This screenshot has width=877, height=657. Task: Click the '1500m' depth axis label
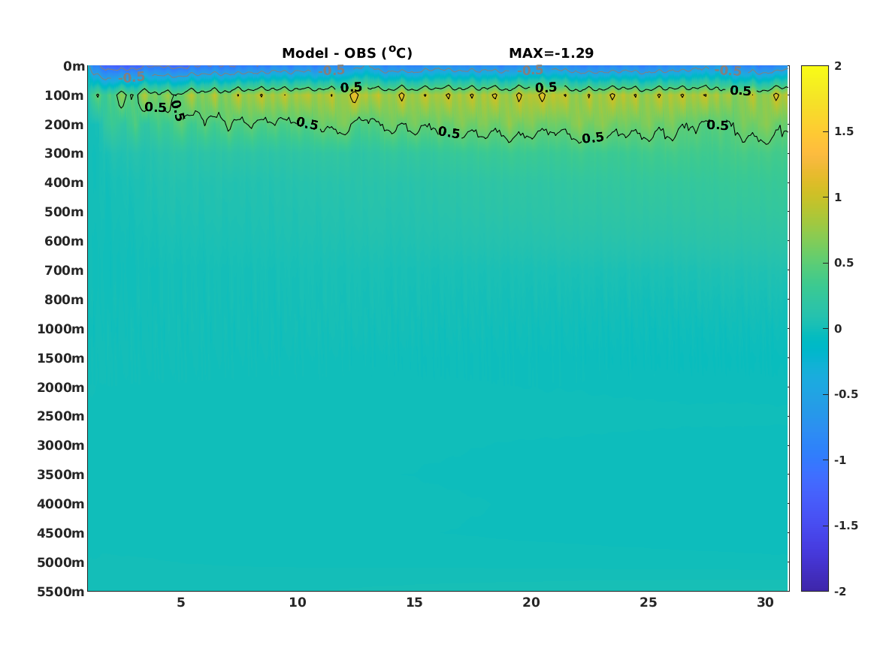pyautogui.click(x=60, y=358)
